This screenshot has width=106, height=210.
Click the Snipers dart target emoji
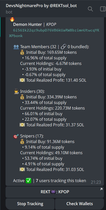point(16,136)
